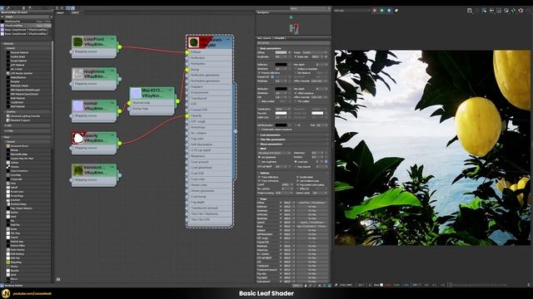
Task: Select Advanced Wood in the maps list
Action: [19, 146]
